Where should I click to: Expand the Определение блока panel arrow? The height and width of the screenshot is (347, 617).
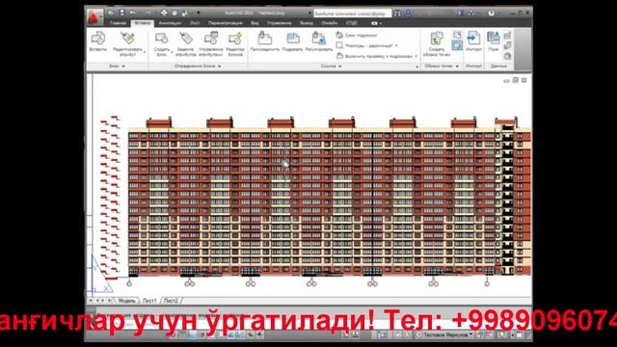[220, 67]
